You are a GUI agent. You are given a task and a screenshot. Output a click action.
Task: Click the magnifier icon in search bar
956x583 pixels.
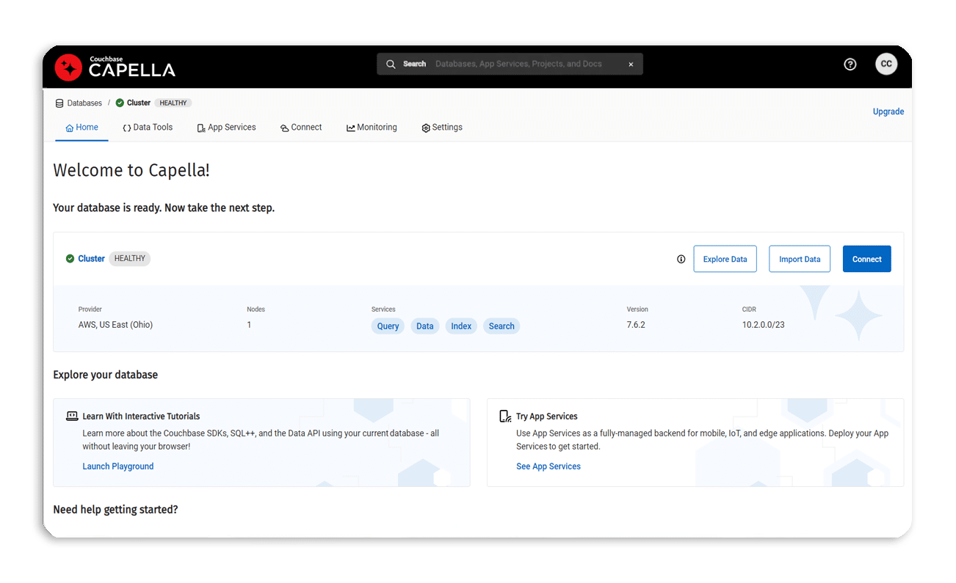point(391,65)
